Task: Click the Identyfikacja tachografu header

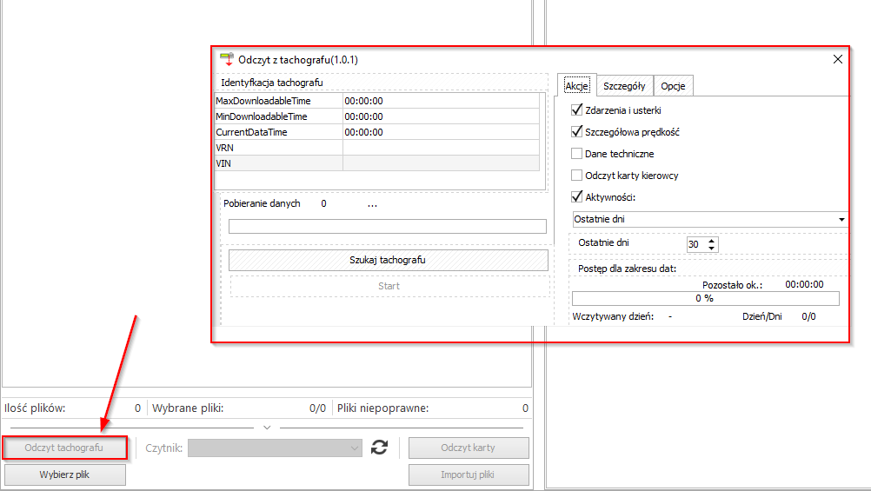Action: pos(271,83)
